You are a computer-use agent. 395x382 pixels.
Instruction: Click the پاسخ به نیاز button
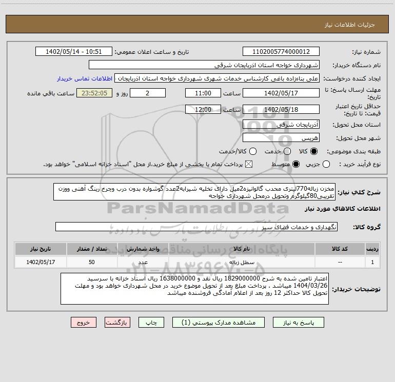[299, 323]
